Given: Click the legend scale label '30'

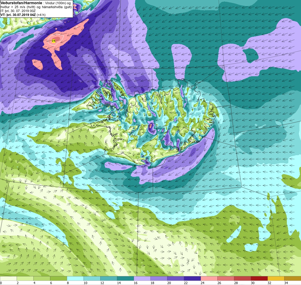Looking at the screenshot, I should point(253,283).
